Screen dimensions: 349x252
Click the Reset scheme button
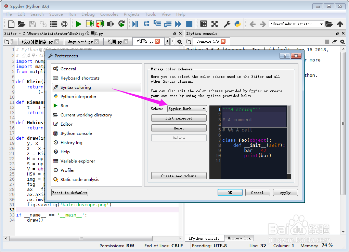click(x=179, y=128)
